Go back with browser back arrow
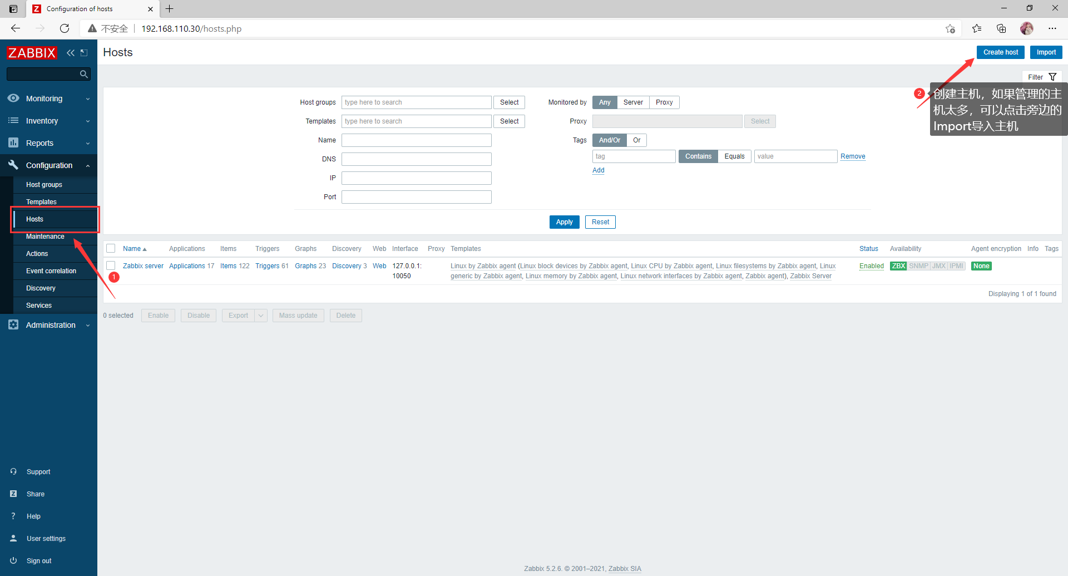 [x=16, y=28]
